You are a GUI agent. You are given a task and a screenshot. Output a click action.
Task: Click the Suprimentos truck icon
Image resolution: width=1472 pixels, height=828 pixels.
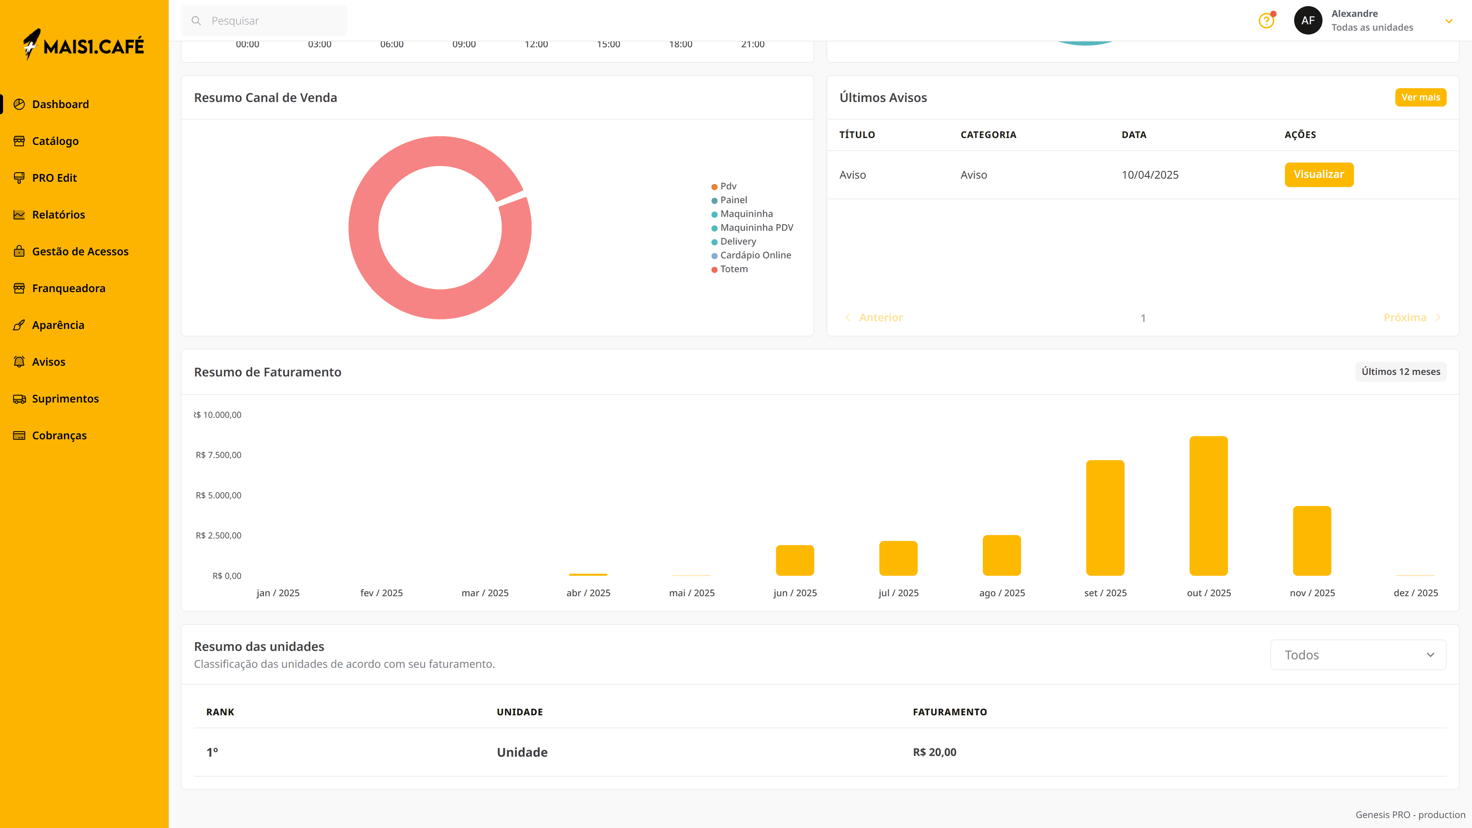pos(19,399)
